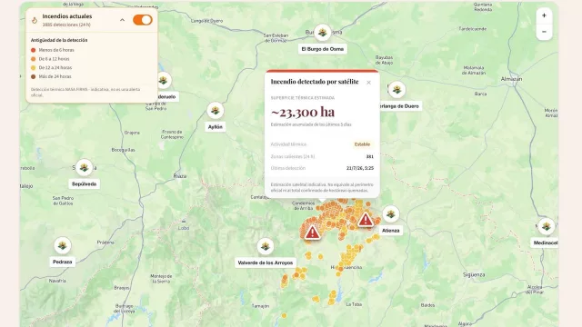Open the Ayllón village marker
Viewport: 582px width, 327px height.
(x=216, y=111)
